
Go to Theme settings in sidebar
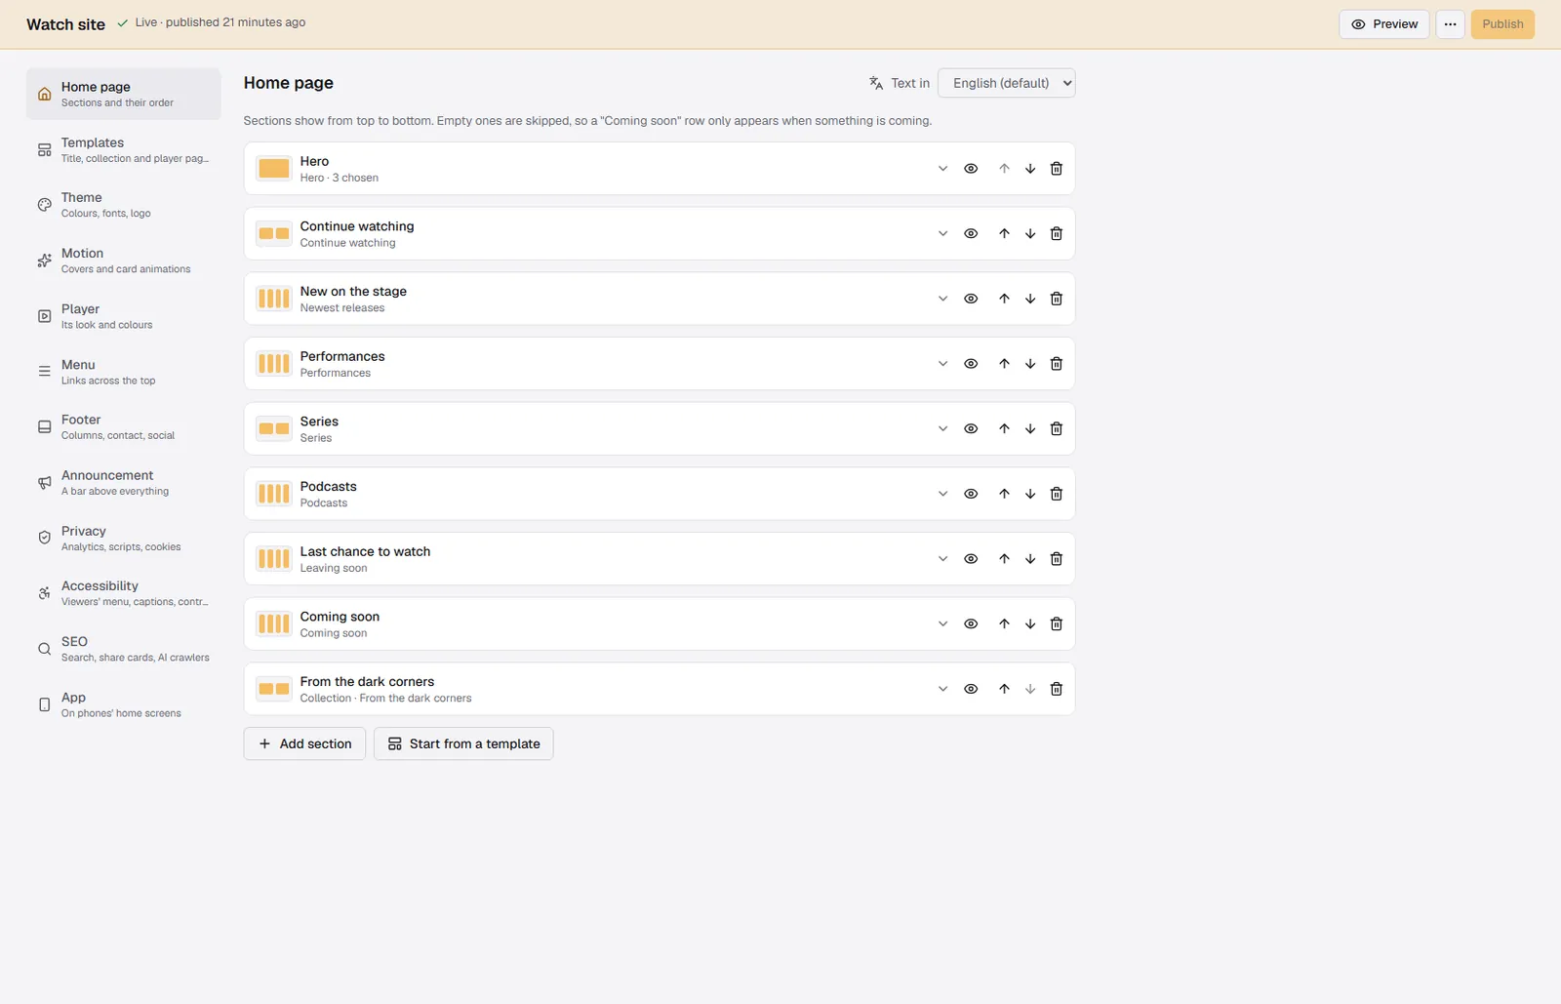pyautogui.click(x=124, y=205)
